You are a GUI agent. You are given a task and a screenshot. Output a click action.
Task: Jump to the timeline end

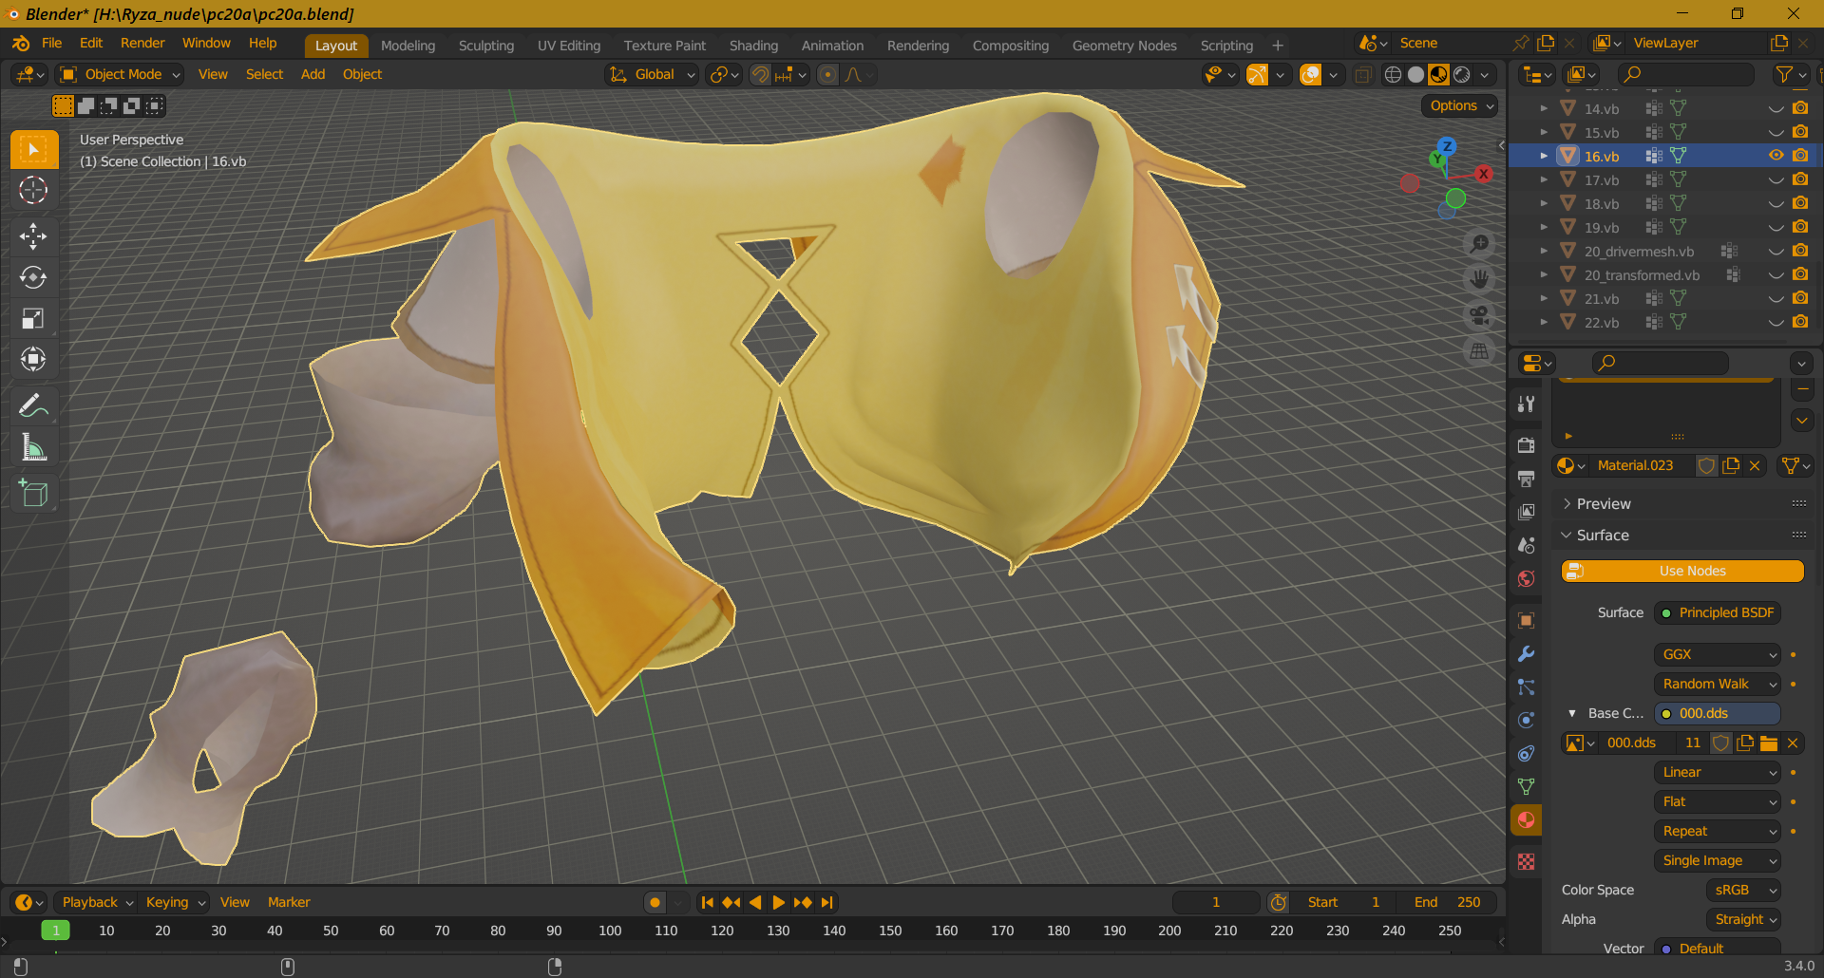point(826,902)
